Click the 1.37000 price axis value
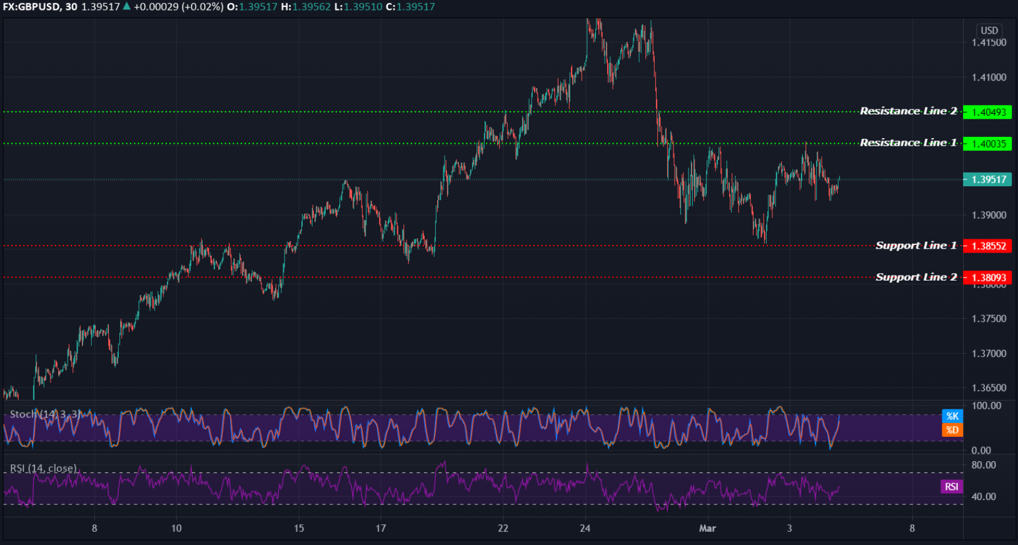The width and height of the screenshot is (1018, 545). [x=989, y=354]
